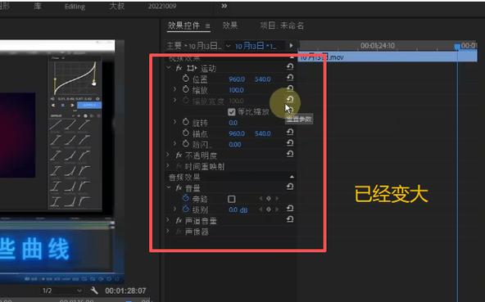Click the 位置 X value 960.0
This screenshot has width=485, height=302.
pyautogui.click(x=237, y=79)
